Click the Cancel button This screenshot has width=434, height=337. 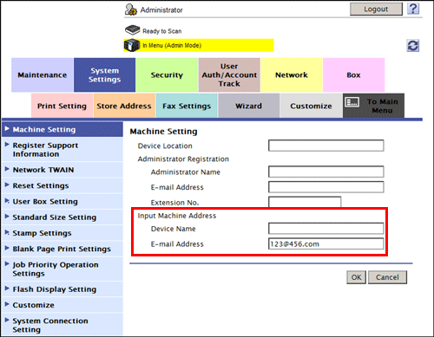[x=387, y=277]
